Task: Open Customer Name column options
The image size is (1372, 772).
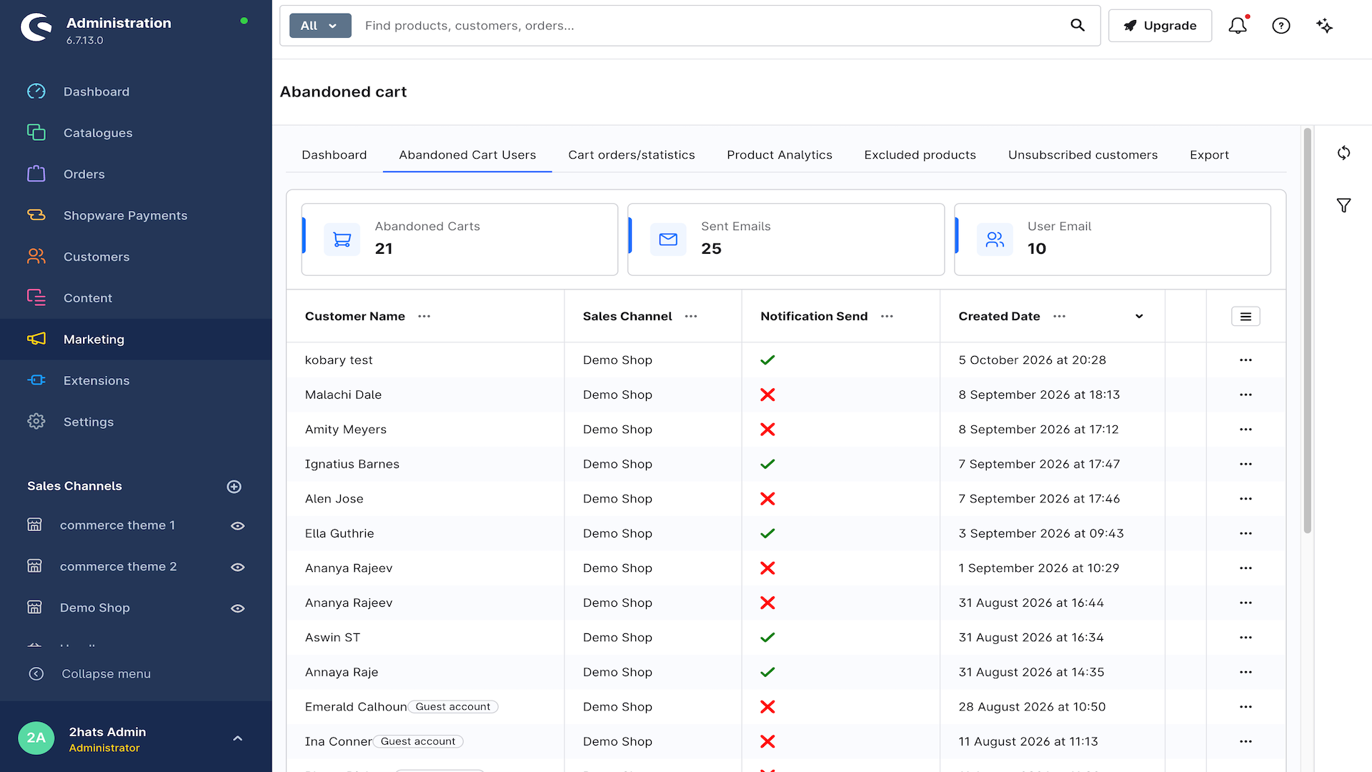Action: (424, 317)
